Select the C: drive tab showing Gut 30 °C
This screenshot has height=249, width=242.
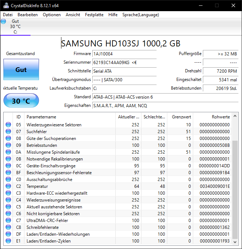coord(15,27)
